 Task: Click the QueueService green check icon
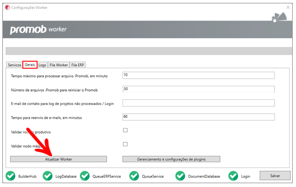[x=134, y=176]
